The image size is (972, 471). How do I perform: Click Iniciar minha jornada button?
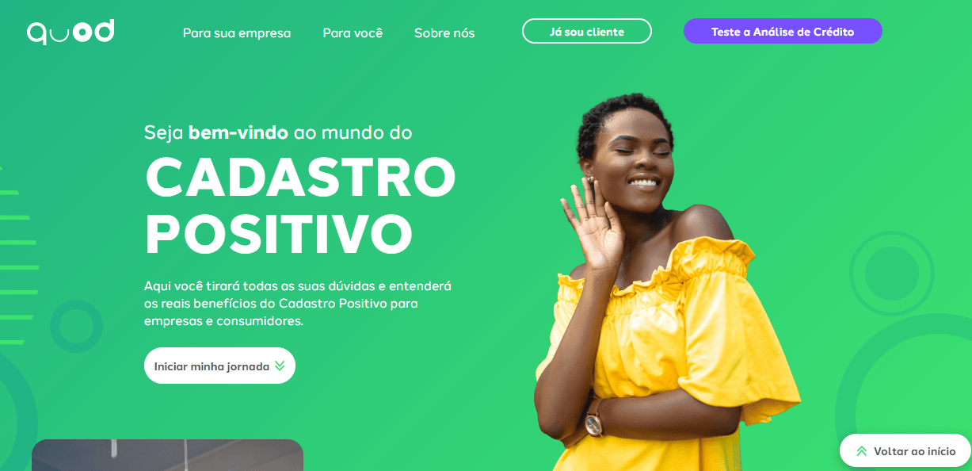click(x=219, y=366)
